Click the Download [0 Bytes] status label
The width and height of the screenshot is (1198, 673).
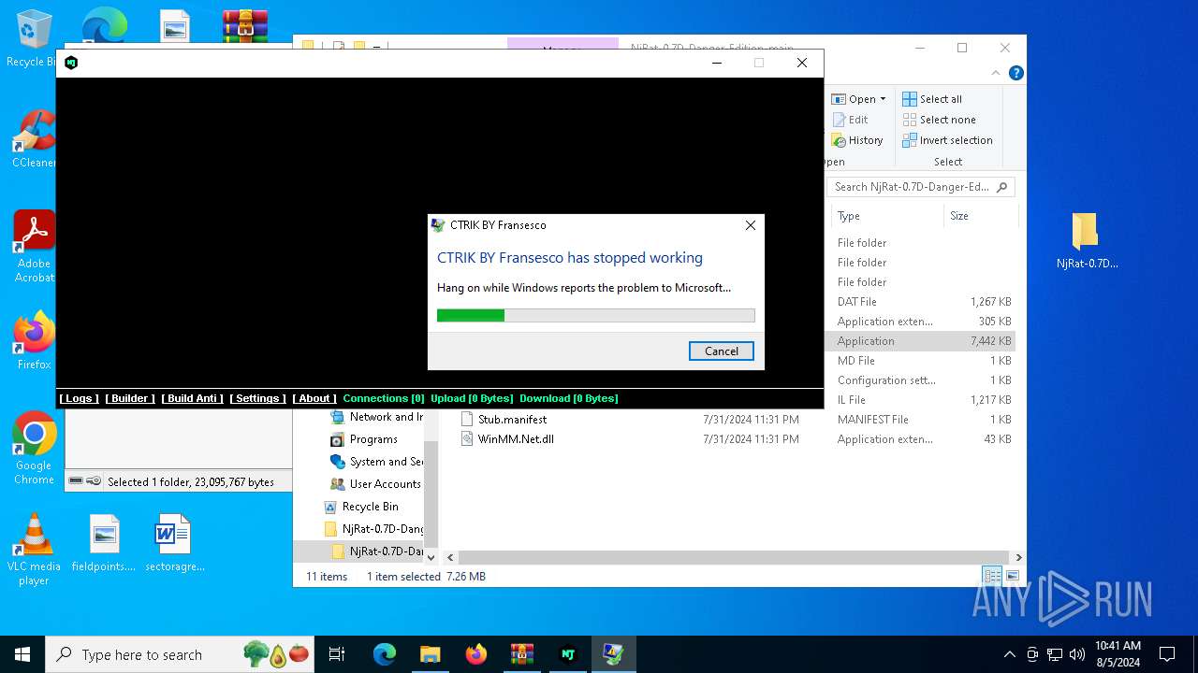569,398
